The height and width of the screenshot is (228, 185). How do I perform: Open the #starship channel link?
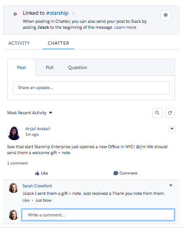click(x=57, y=13)
